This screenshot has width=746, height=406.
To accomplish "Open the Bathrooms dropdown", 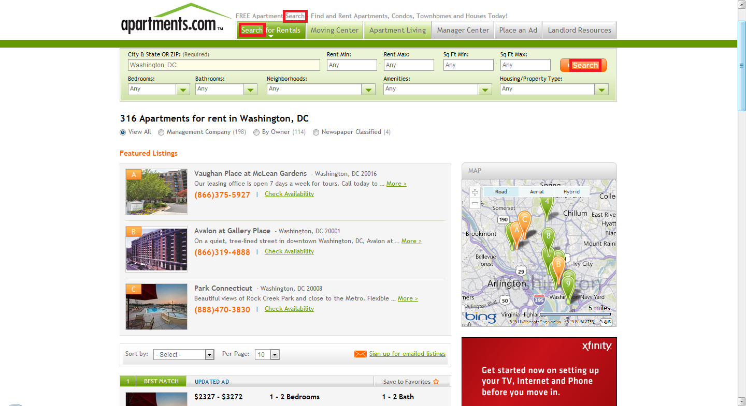I will 226,89.
